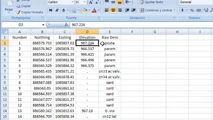Image resolution: width=213 pixels, height=120 pixels.
Task: Toggle Negrita bold formatting
Action: click(51, 10)
